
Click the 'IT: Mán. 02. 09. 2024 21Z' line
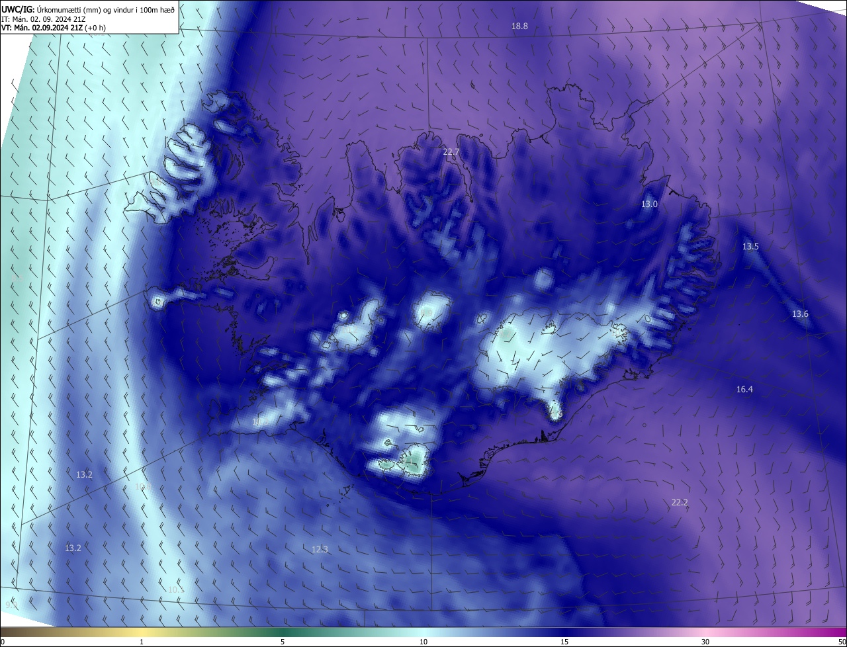coord(44,19)
